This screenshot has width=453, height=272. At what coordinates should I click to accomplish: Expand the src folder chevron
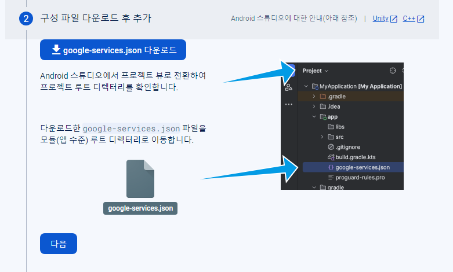pos(322,137)
